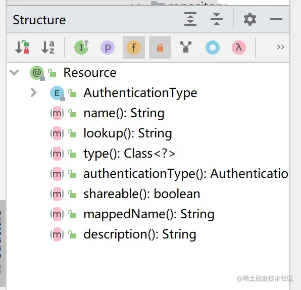301x290 pixels.
Task: Toggle Show non-public members lock icon
Action: [160, 47]
